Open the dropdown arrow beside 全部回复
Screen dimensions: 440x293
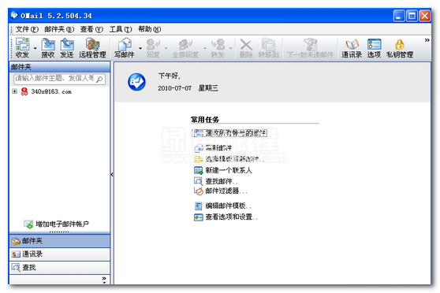[x=205, y=48]
